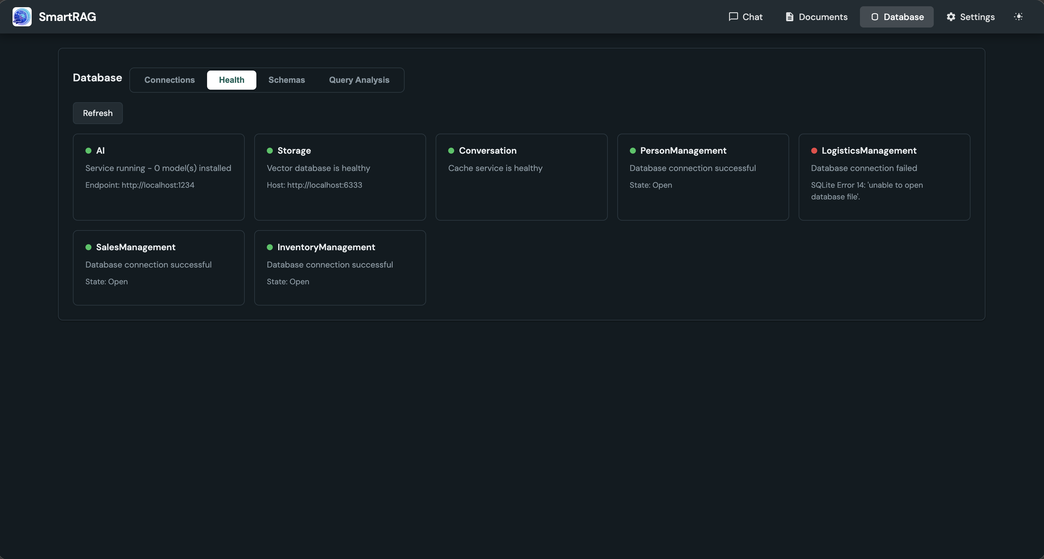Toggle the light/dark theme sun icon
This screenshot has height=559, width=1044.
(1018, 17)
